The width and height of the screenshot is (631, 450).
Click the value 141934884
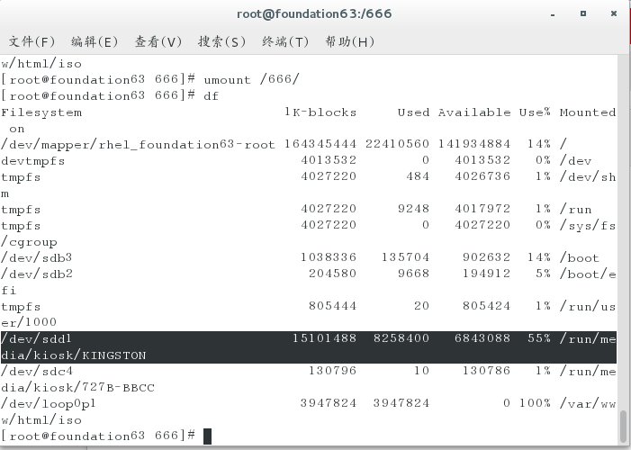pyautogui.click(x=474, y=144)
